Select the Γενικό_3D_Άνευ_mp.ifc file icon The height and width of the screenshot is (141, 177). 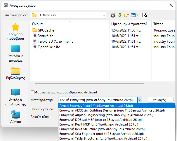pyautogui.click(x=35, y=41)
